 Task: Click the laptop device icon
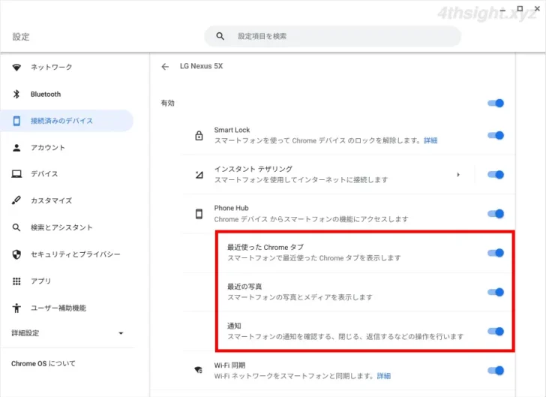[x=16, y=174]
